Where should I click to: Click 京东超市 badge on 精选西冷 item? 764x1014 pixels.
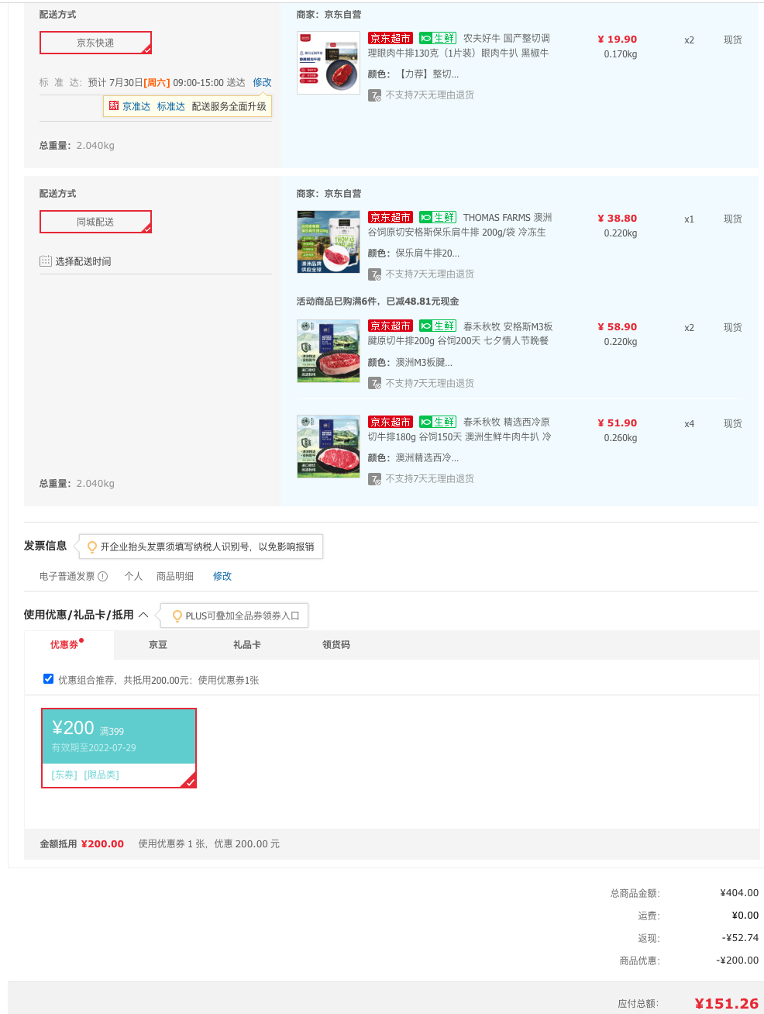(x=391, y=422)
